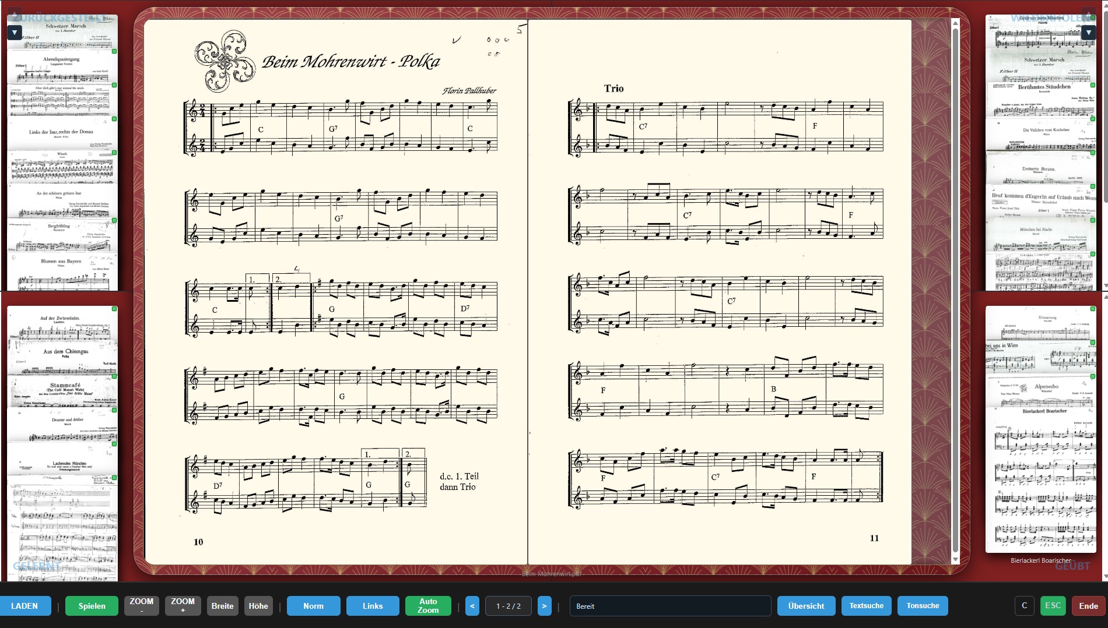Open Textsuche text search
1108x628 pixels.
(x=867, y=606)
